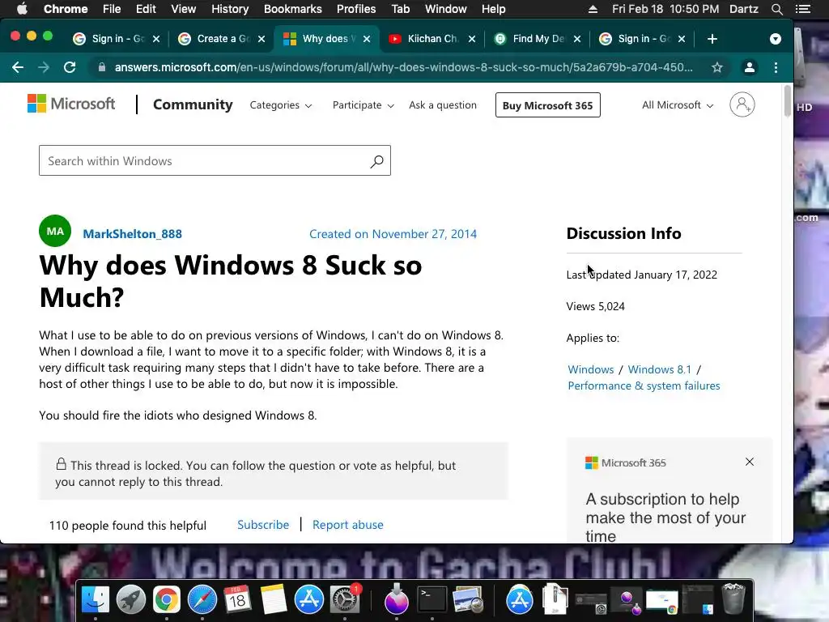
Task: Open Preview app from the dock
Action: (467, 599)
